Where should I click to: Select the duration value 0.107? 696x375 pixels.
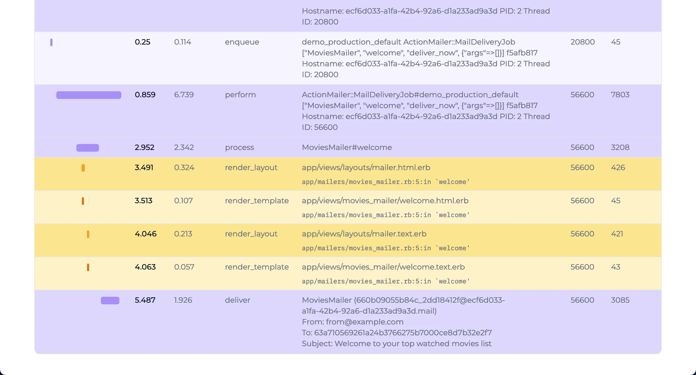[x=184, y=201]
